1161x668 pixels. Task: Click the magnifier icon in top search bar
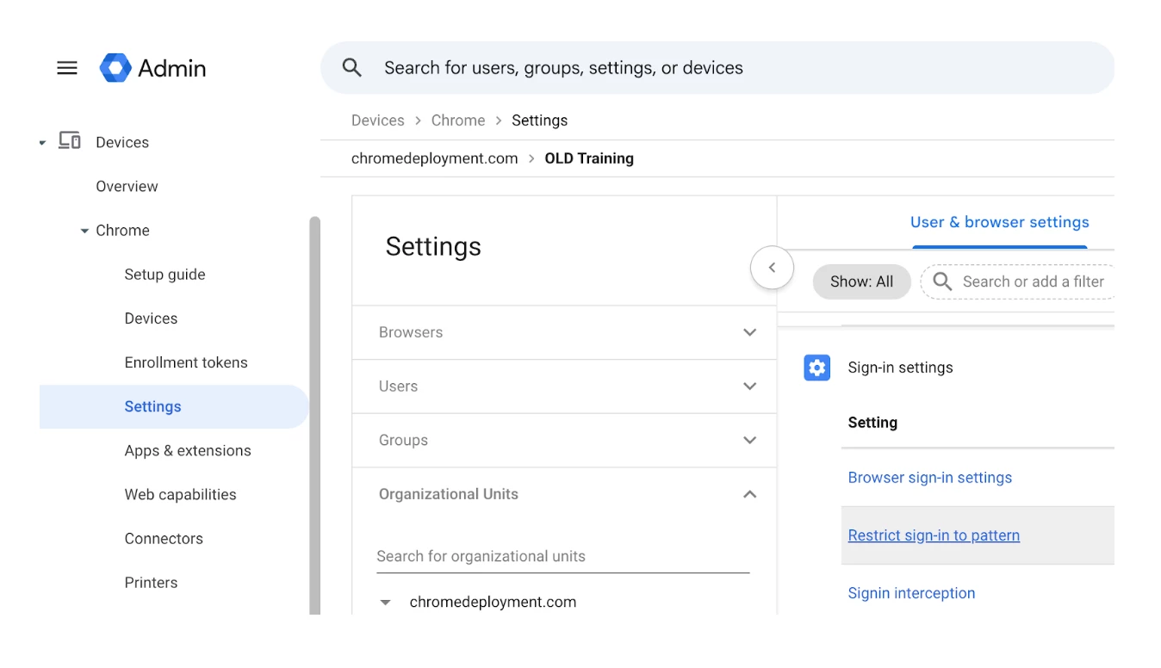351,68
